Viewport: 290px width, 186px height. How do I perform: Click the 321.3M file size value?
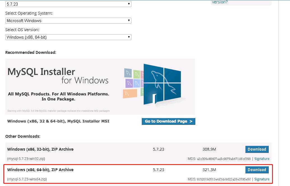coord(209,170)
